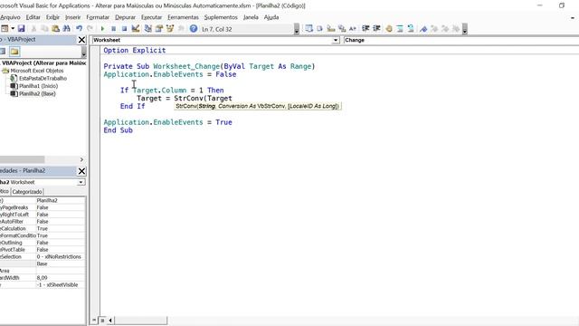Open Project Explorer from the toolbar

147,28
